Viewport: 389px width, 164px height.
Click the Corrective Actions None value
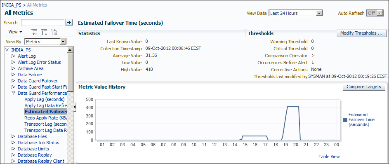[316, 70]
